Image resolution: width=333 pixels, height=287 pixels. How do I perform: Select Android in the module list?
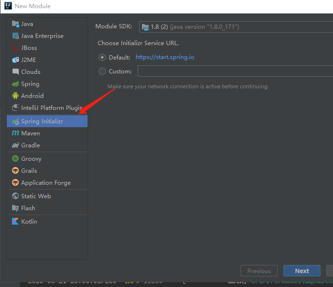47,96
